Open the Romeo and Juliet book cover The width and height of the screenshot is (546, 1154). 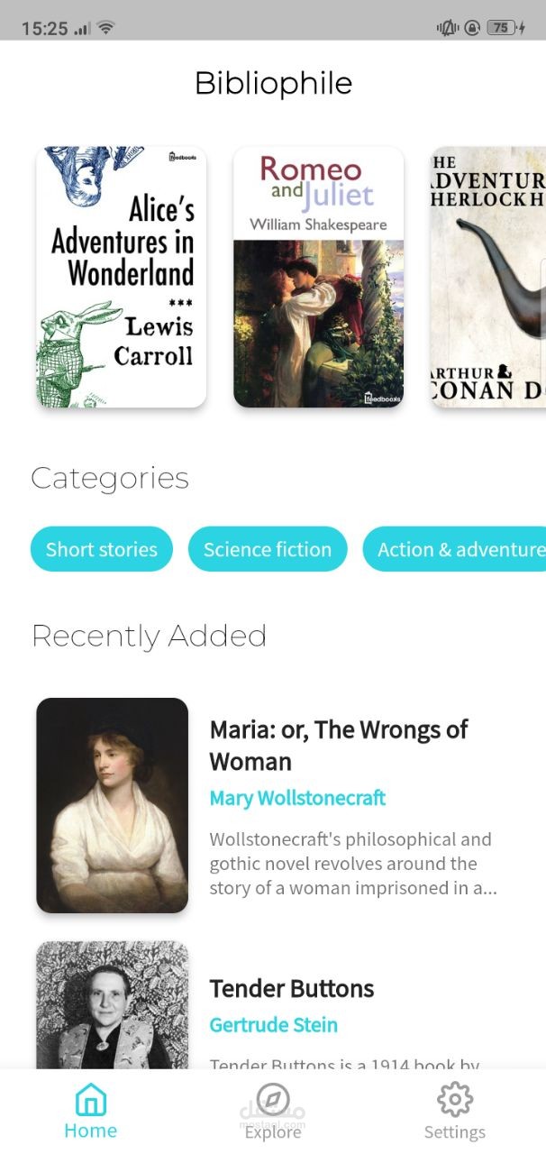[x=318, y=277]
